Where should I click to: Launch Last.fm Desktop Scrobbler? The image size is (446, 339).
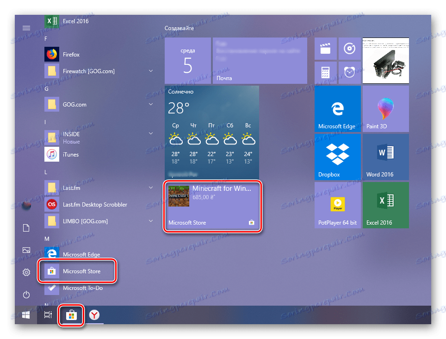click(x=99, y=205)
